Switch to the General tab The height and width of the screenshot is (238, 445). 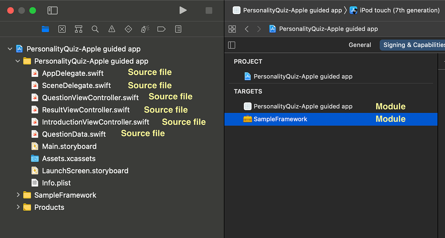click(x=360, y=45)
